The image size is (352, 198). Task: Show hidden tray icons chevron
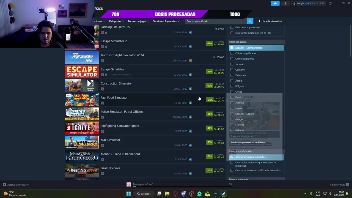point(305,194)
